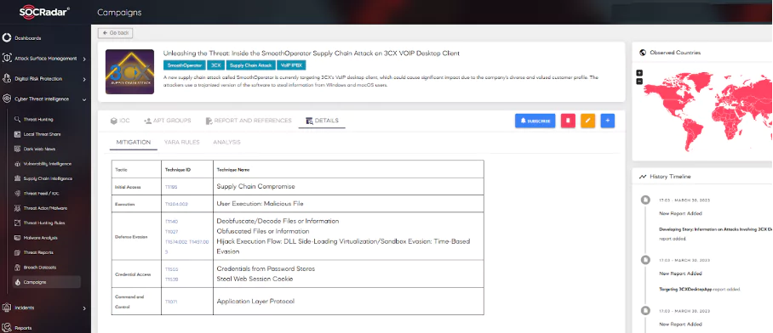The image size is (773, 333).
Task: Expand the Incidents chevron
Action: [x=84, y=308]
